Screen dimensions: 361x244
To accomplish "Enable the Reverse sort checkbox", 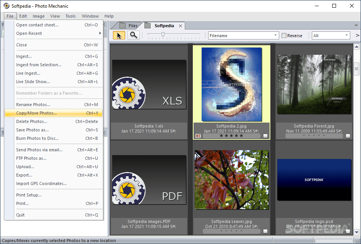I will tap(284, 35).
